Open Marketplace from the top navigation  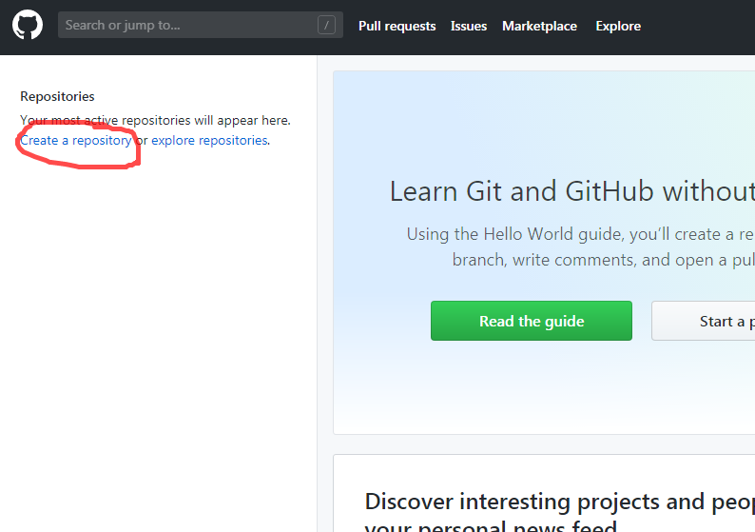click(x=539, y=26)
